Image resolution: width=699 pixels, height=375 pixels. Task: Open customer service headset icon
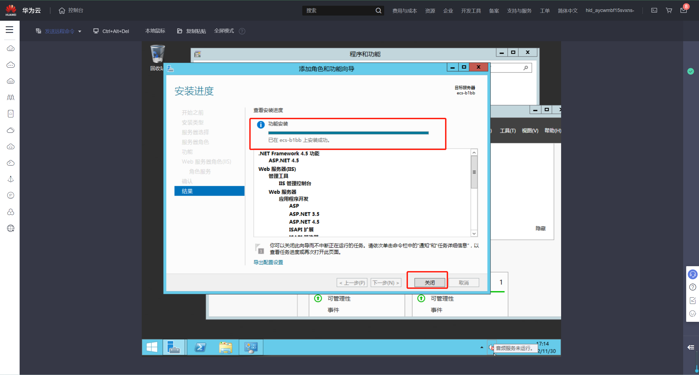693,274
